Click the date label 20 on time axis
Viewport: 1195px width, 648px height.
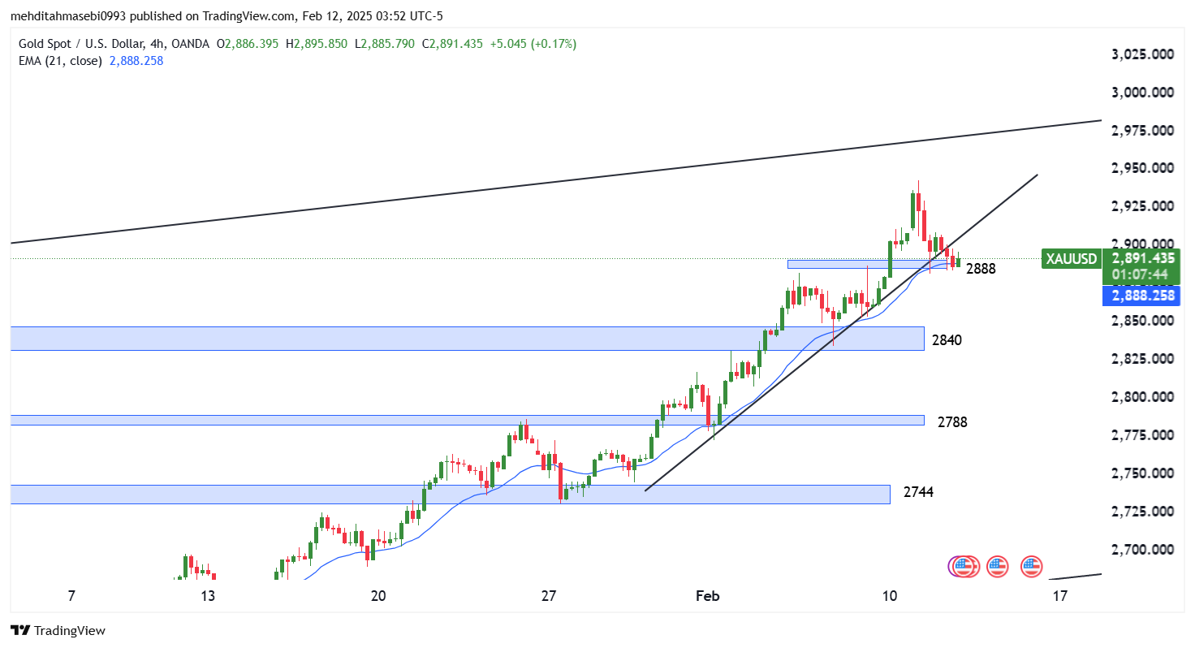click(x=378, y=597)
